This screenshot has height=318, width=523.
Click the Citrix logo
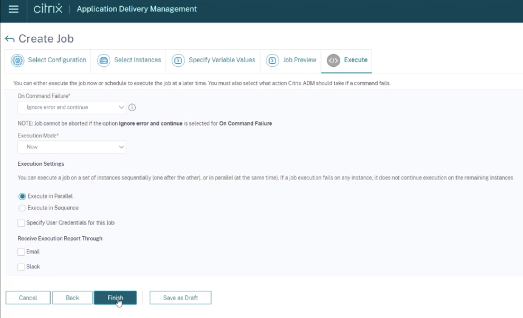[48, 9]
